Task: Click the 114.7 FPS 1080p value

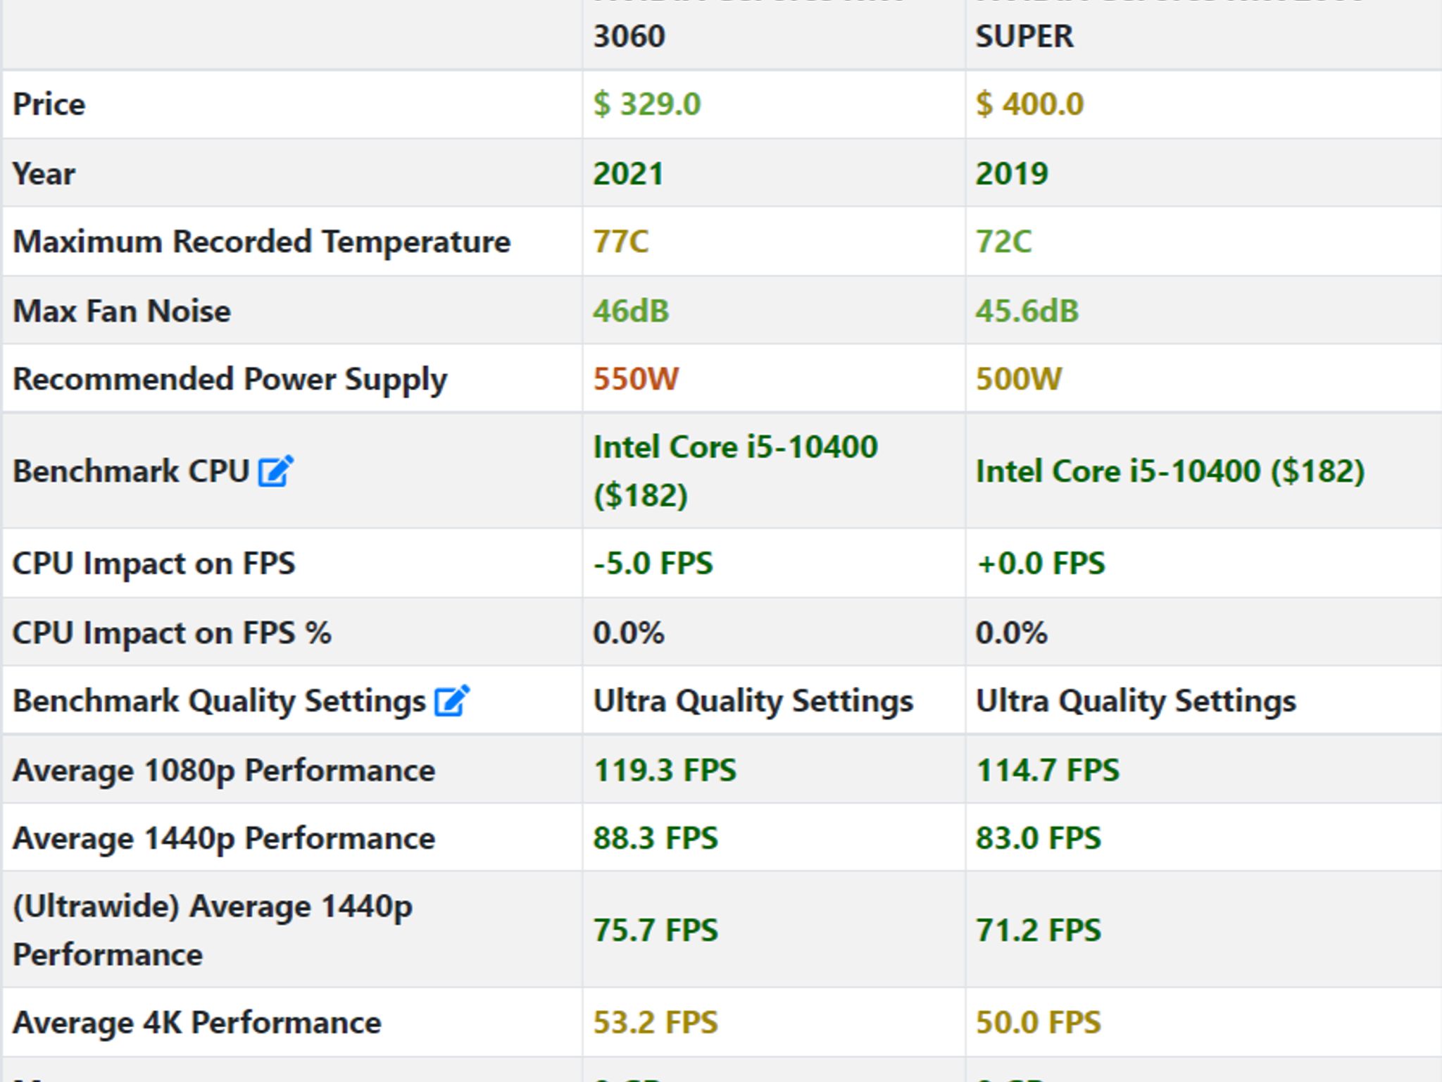Action: (x=1047, y=770)
